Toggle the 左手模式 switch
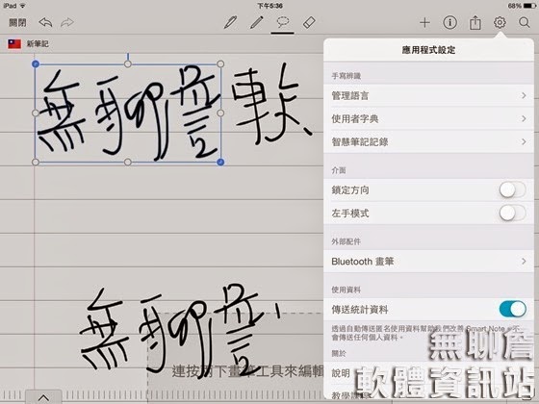This screenshot has height=404, width=539. point(512,213)
